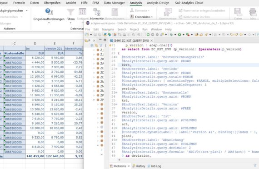The width and height of the screenshot is (259, 169).
Task: Toggle Link with Editor in Project Explorer
Action: tap(96, 45)
